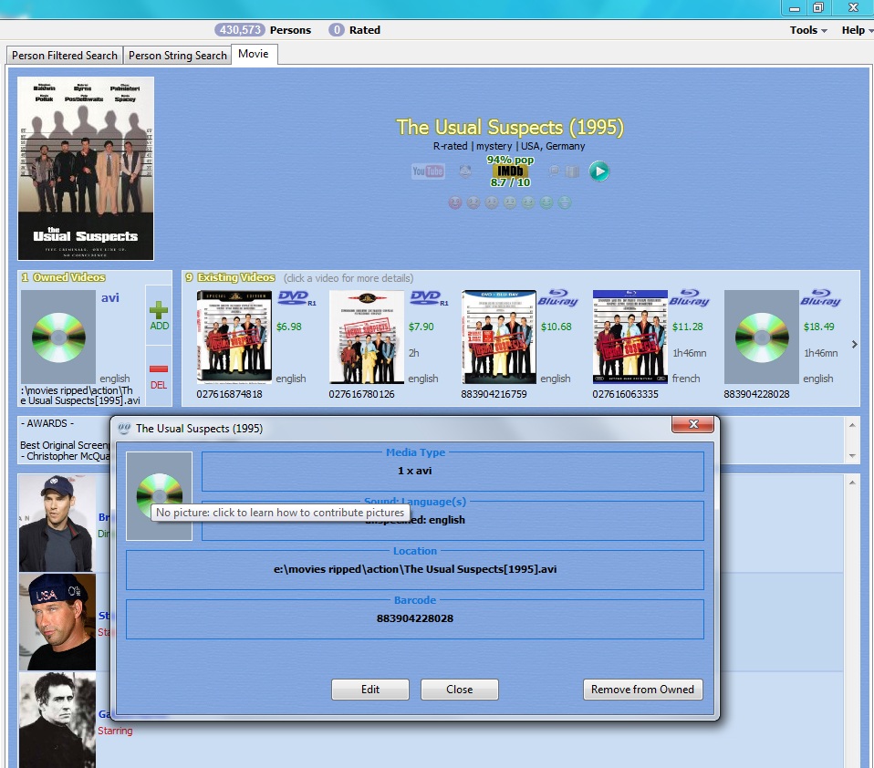Image resolution: width=874 pixels, height=768 pixels.
Task: Open the black-and-white cast photo above Starring
Action: click(x=57, y=720)
